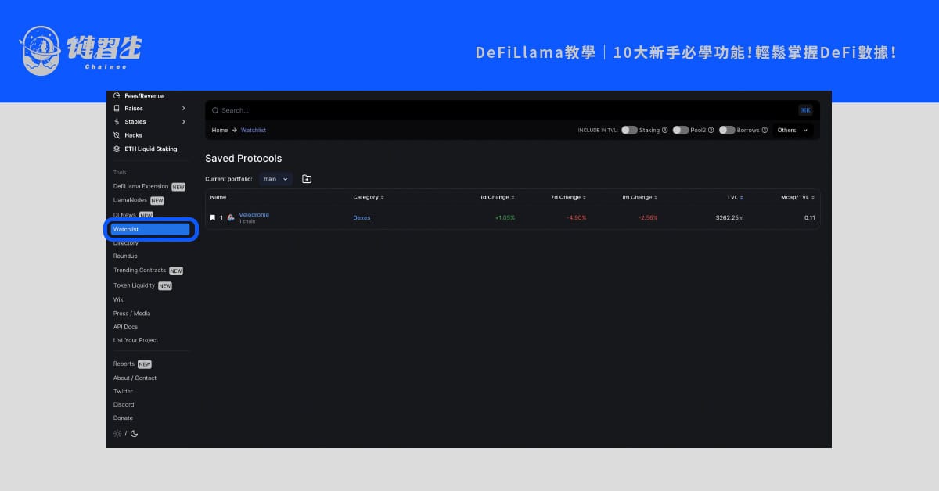939x491 pixels.
Task: Open DefiLlama Extension in the sidebar
Action: pos(141,186)
